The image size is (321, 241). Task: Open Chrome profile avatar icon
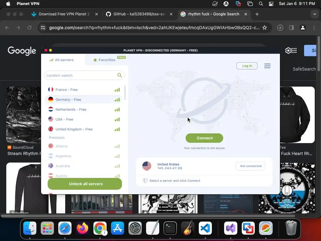pyautogui.click(x=303, y=28)
